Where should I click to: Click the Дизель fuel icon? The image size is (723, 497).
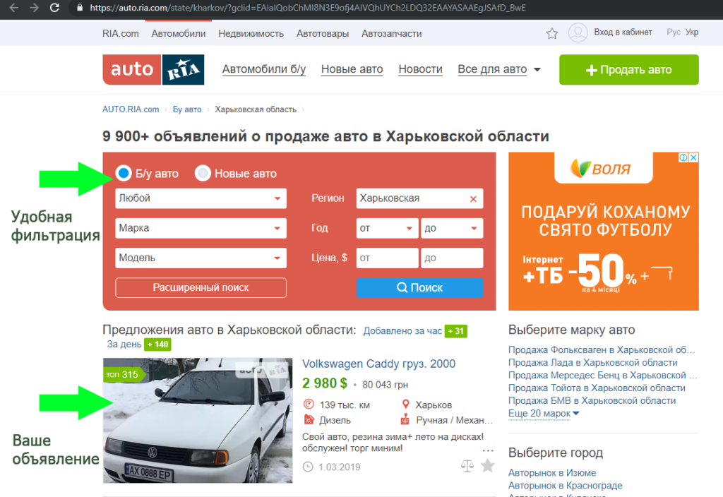tap(309, 419)
